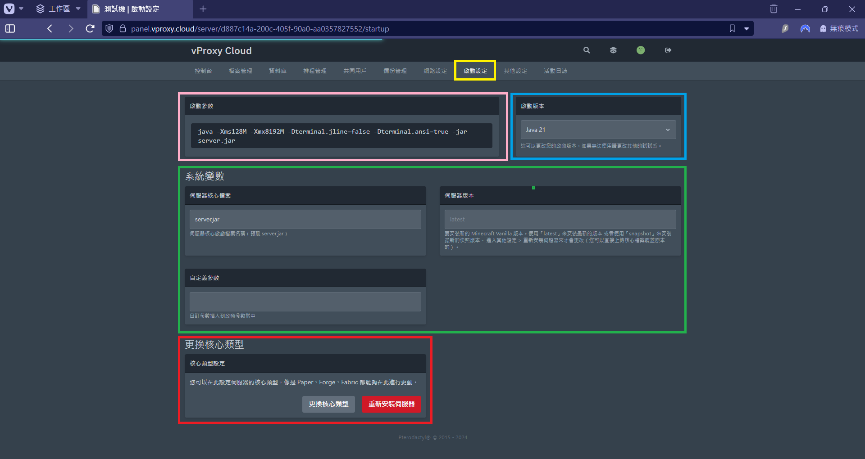Click the shield tracker protection icon
This screenshot has width=865, height=459.
click(109, 29)
